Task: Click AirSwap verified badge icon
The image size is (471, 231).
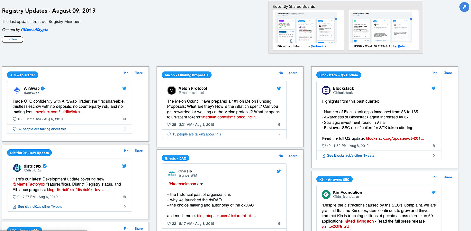Action: click(43, 88)
